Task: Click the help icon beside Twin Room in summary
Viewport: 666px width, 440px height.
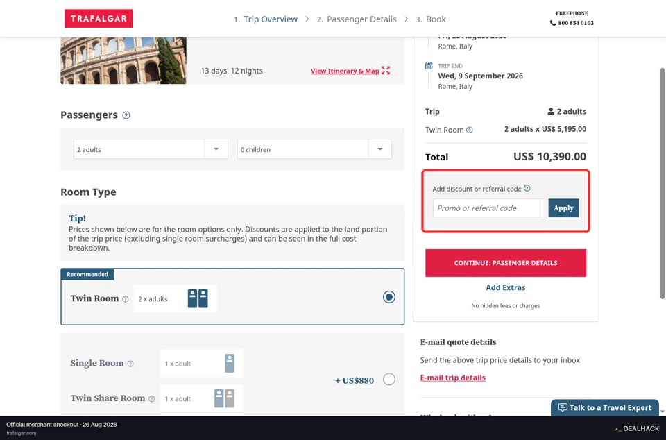Action: (x=470, y=130)
